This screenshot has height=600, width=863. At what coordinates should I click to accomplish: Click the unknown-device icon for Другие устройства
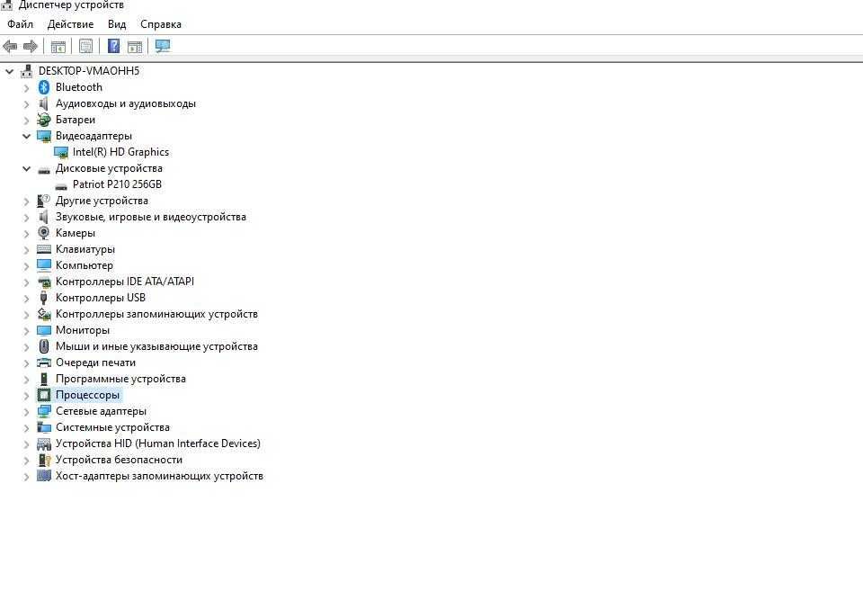click(x=44, y=201)
